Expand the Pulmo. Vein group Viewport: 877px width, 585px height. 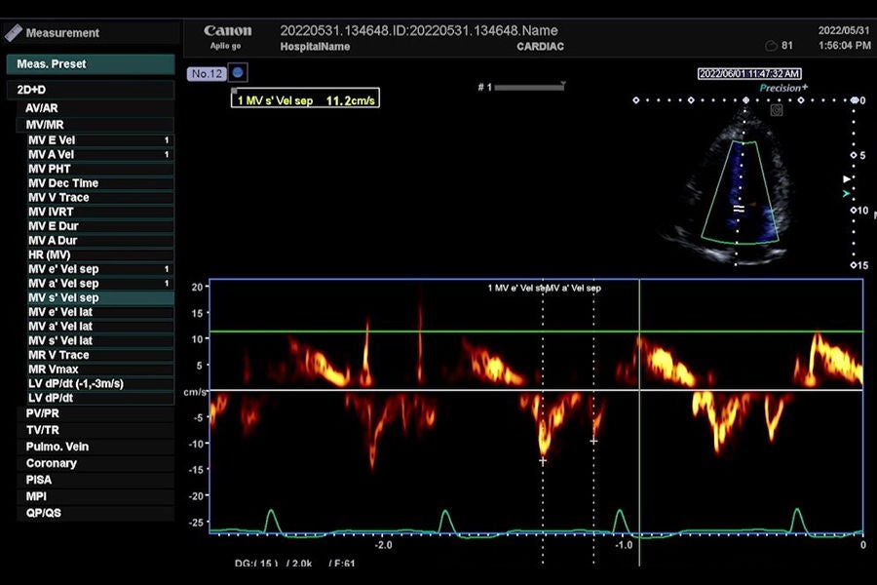click(x=95, y=447)
